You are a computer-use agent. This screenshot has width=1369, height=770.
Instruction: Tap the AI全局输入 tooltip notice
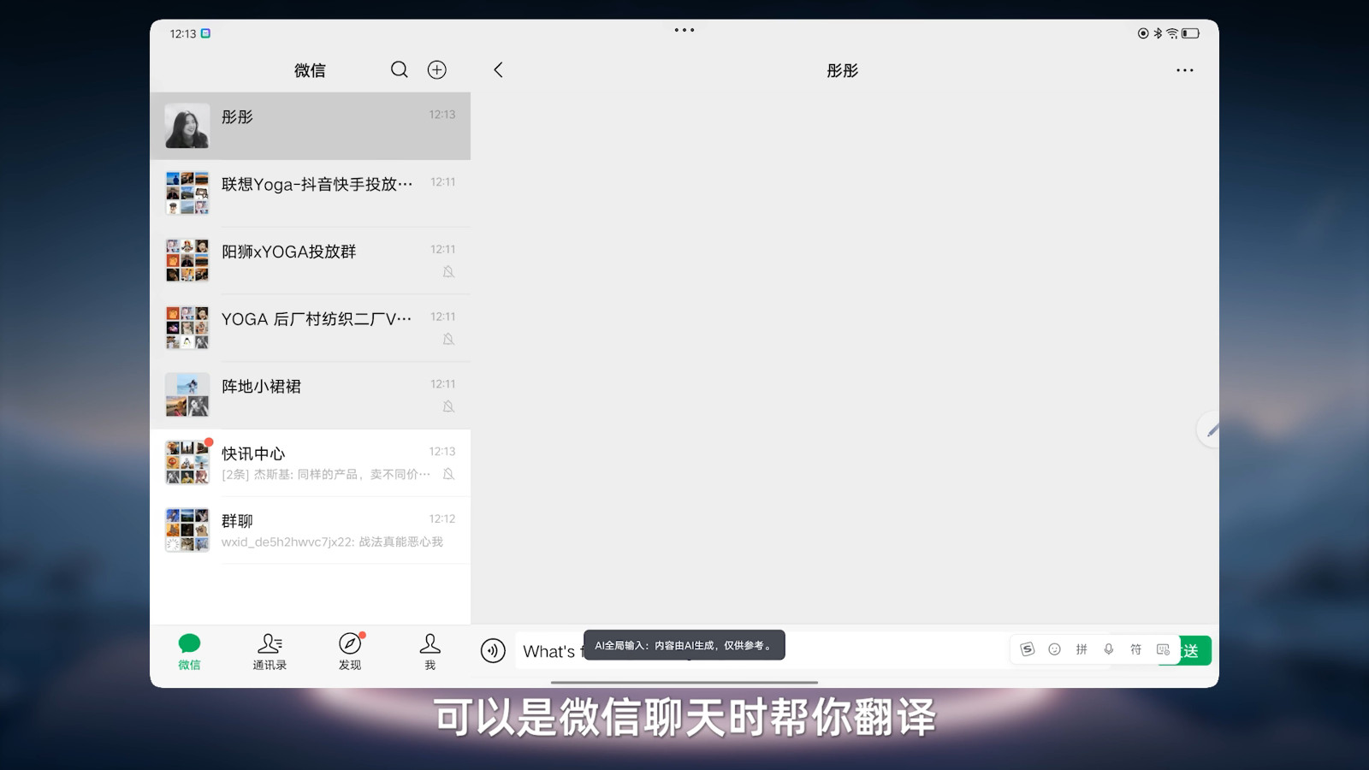click(x=684, y=645)
